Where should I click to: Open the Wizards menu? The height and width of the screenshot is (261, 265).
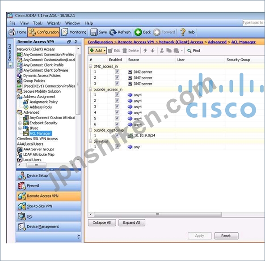(x=54, y=23)
